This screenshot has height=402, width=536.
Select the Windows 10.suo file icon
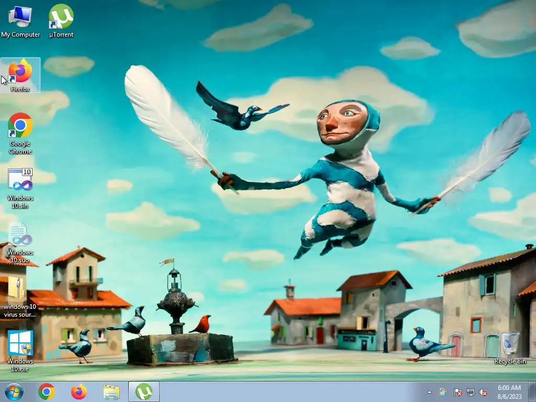20,243
